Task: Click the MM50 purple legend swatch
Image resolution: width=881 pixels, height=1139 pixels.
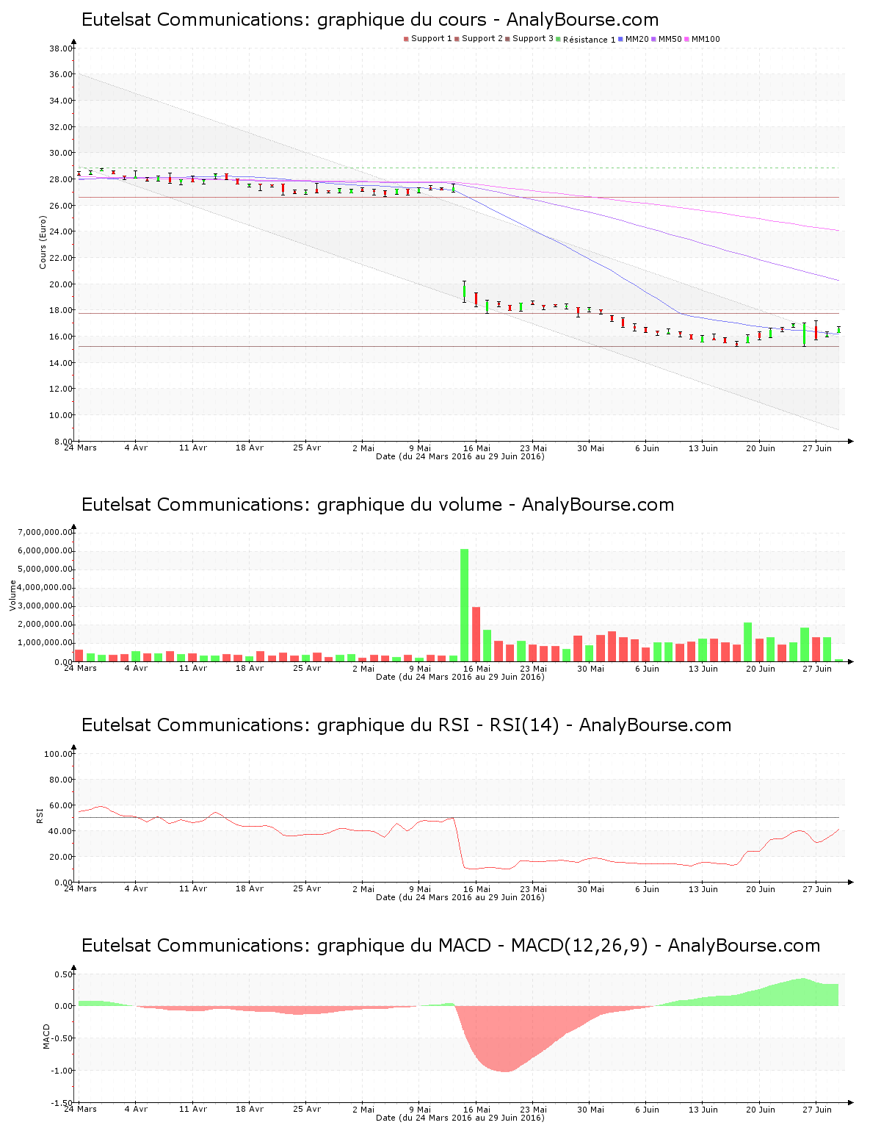Action: pyautogui.click(x=653, y=39)
